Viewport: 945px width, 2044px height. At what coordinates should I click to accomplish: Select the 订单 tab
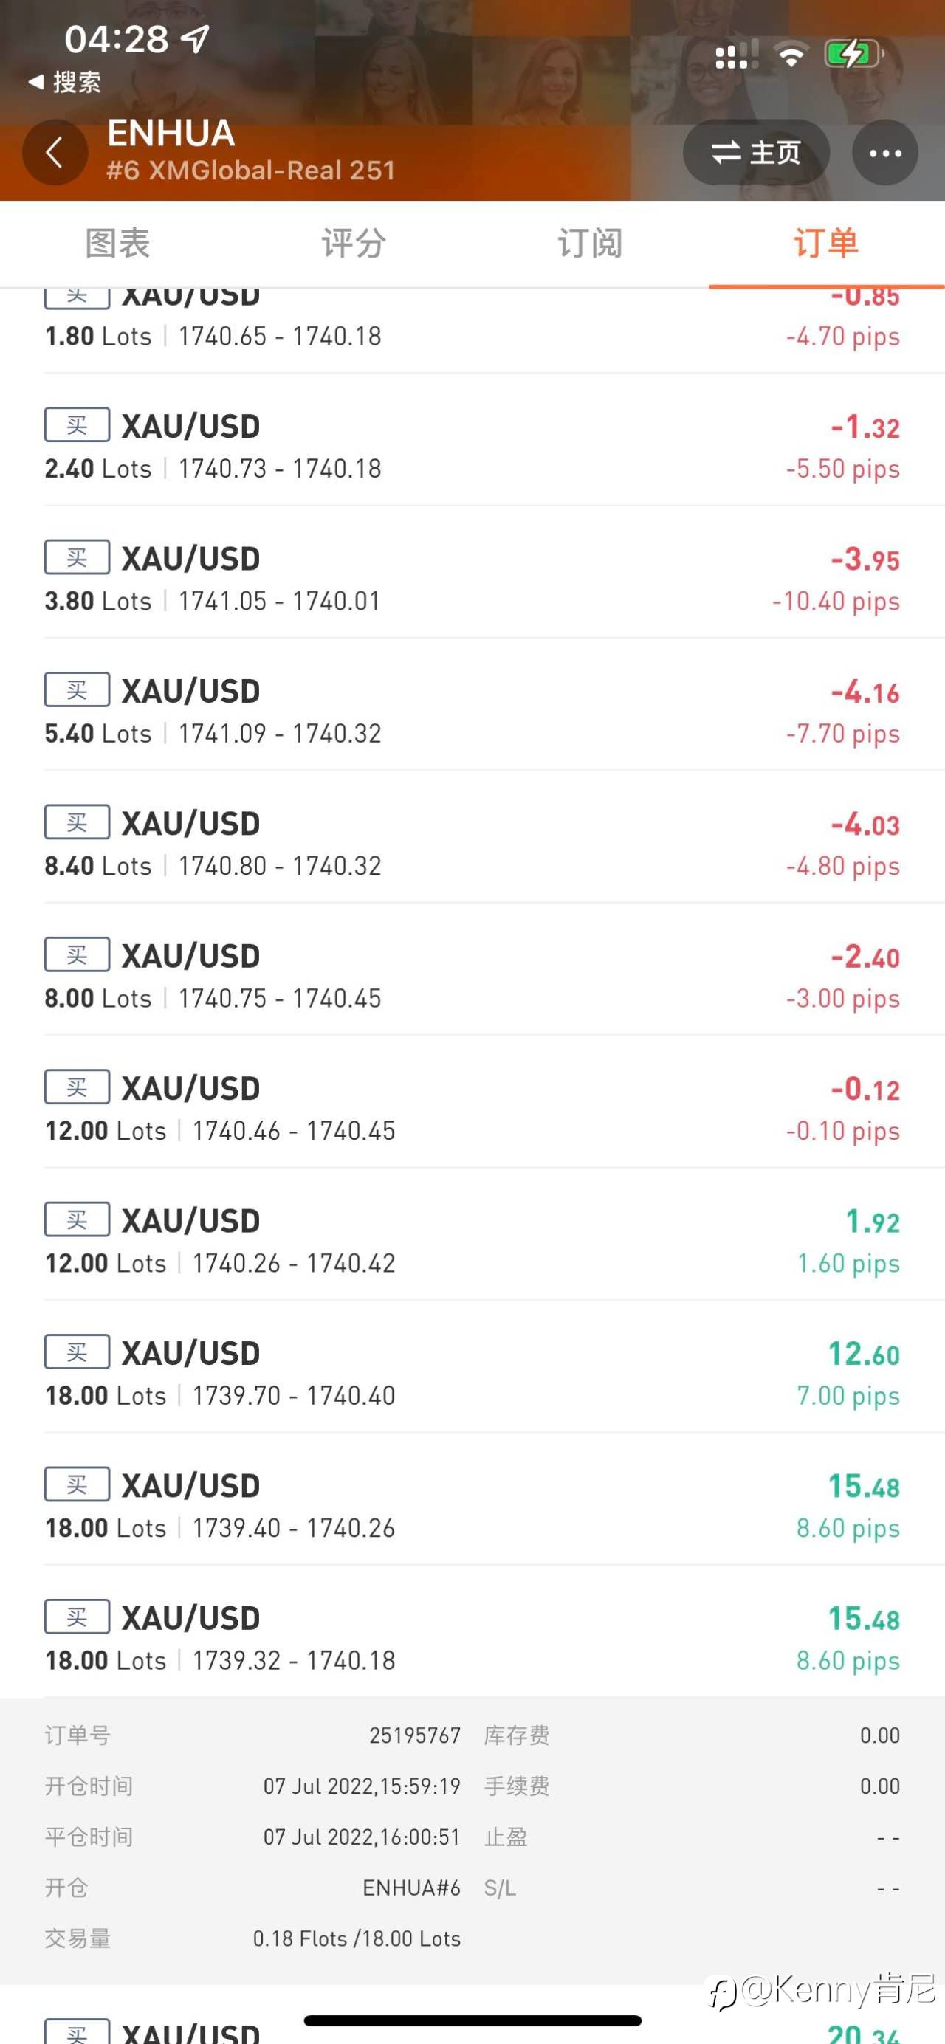826,243
